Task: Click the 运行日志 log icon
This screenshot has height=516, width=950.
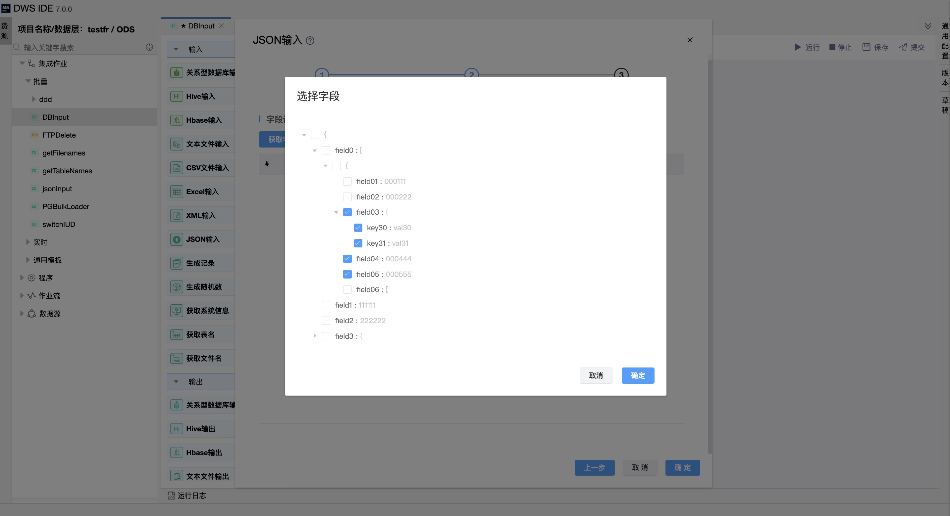Action: pyautogui.click(x=171, y=495)
